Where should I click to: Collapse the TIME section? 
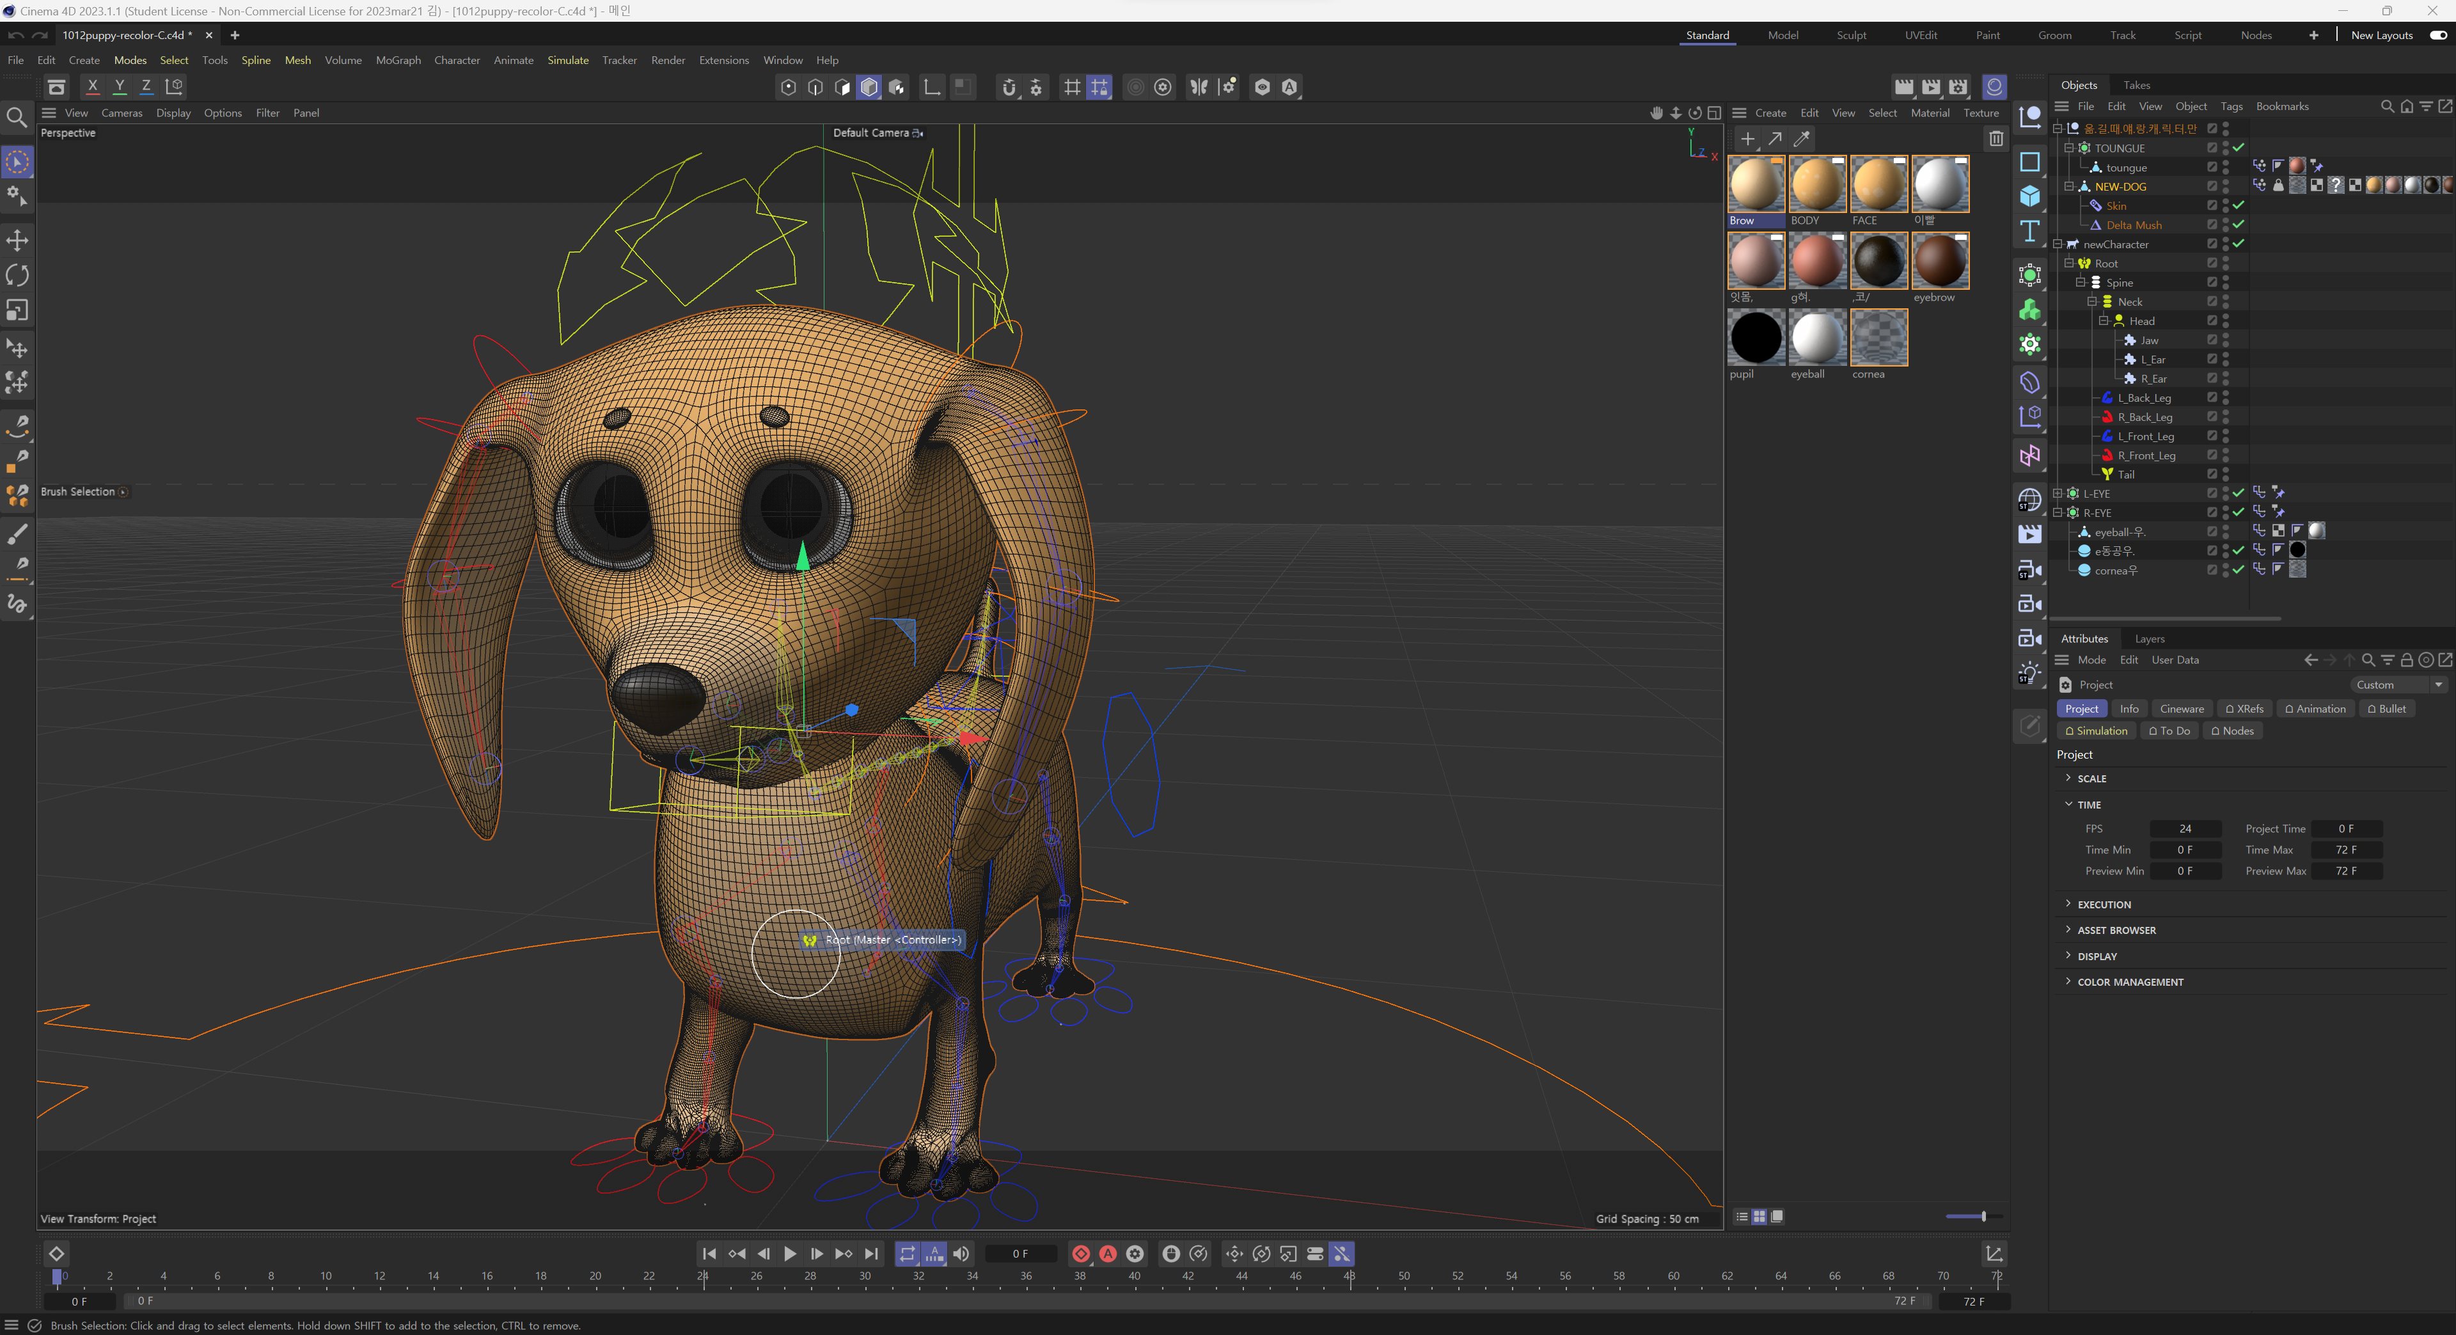click(x=2068, y=804)
